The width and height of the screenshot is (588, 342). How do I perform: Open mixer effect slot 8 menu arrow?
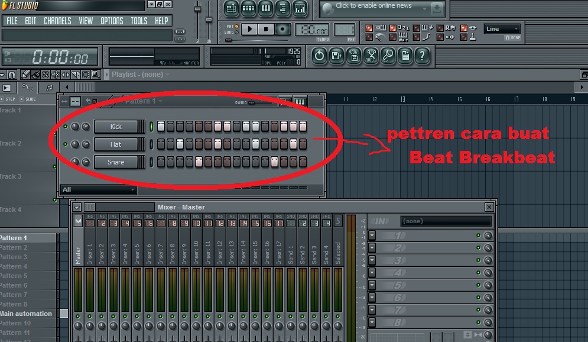(x=372, y=322)
